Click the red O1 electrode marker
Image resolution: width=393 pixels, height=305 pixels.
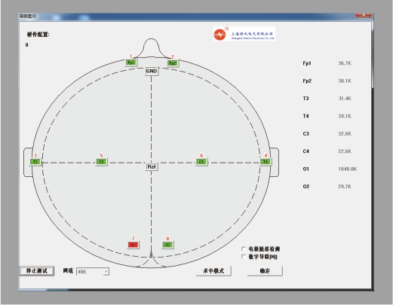tap(133, 245)
